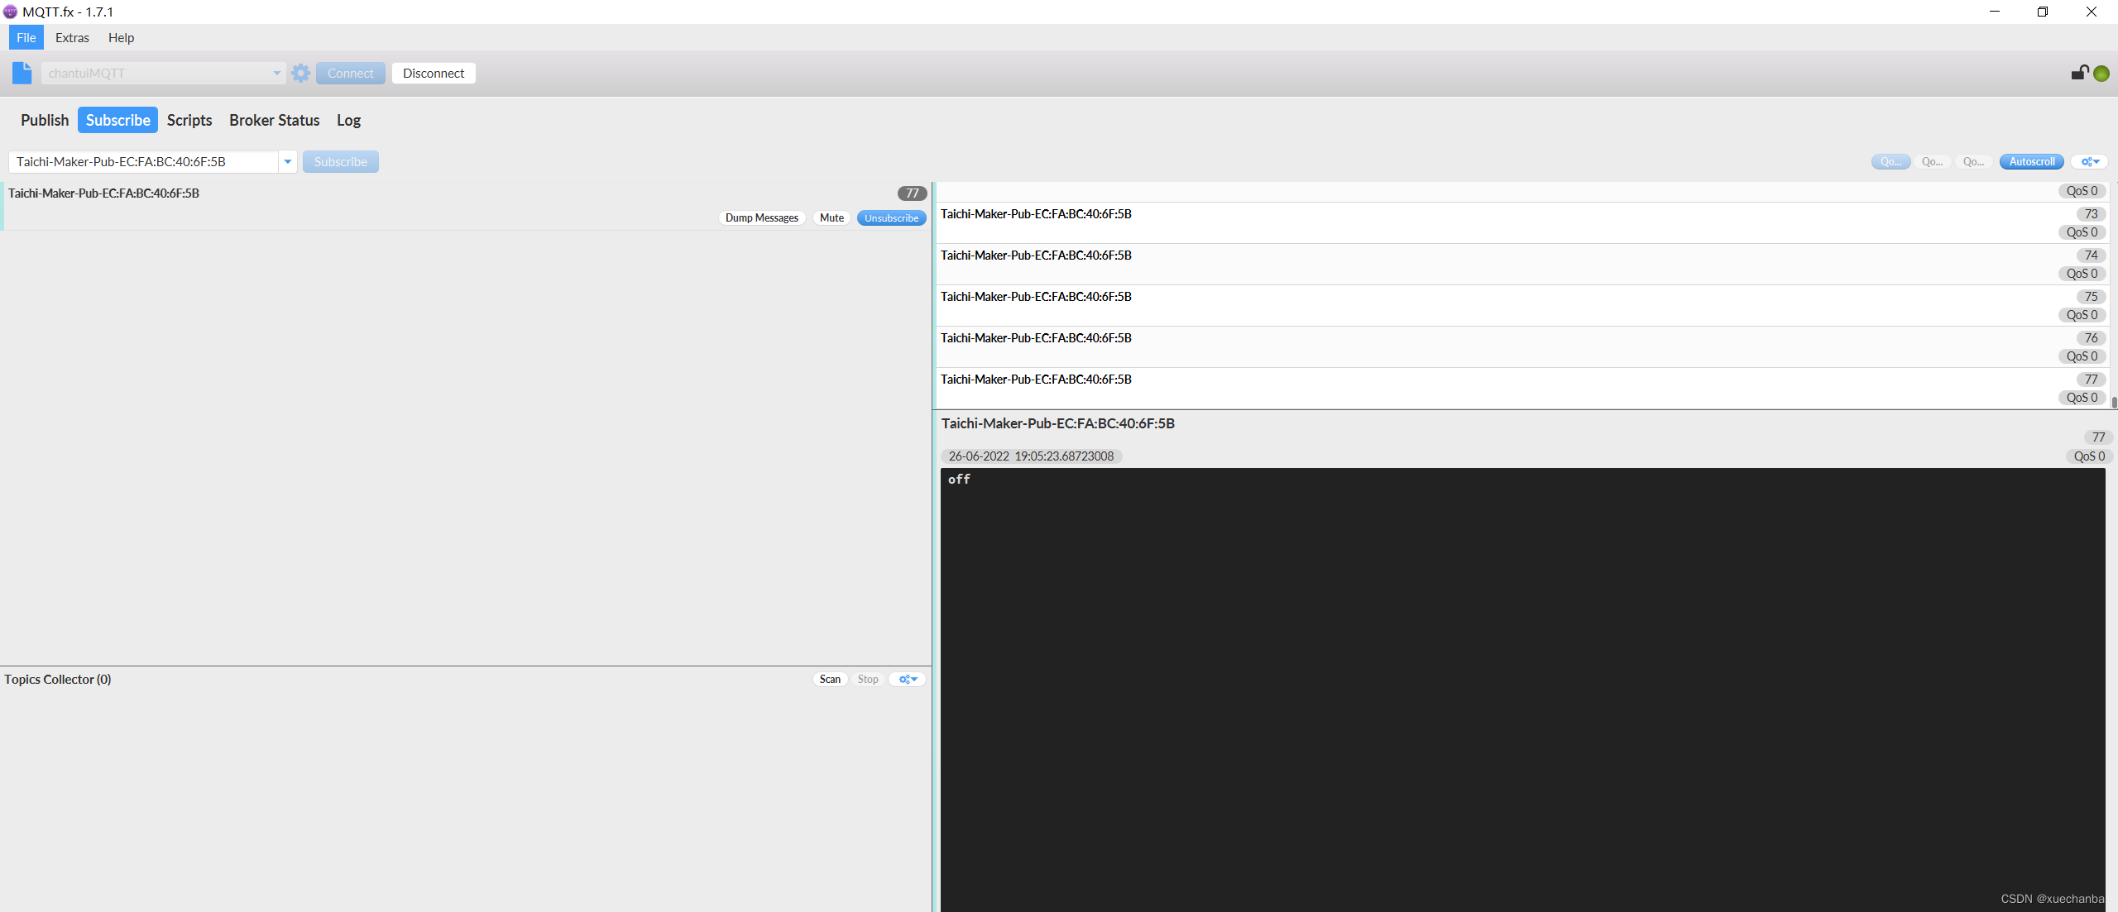Open the message list settings gears menu
2118x912 pixels.
[2090, 162]
